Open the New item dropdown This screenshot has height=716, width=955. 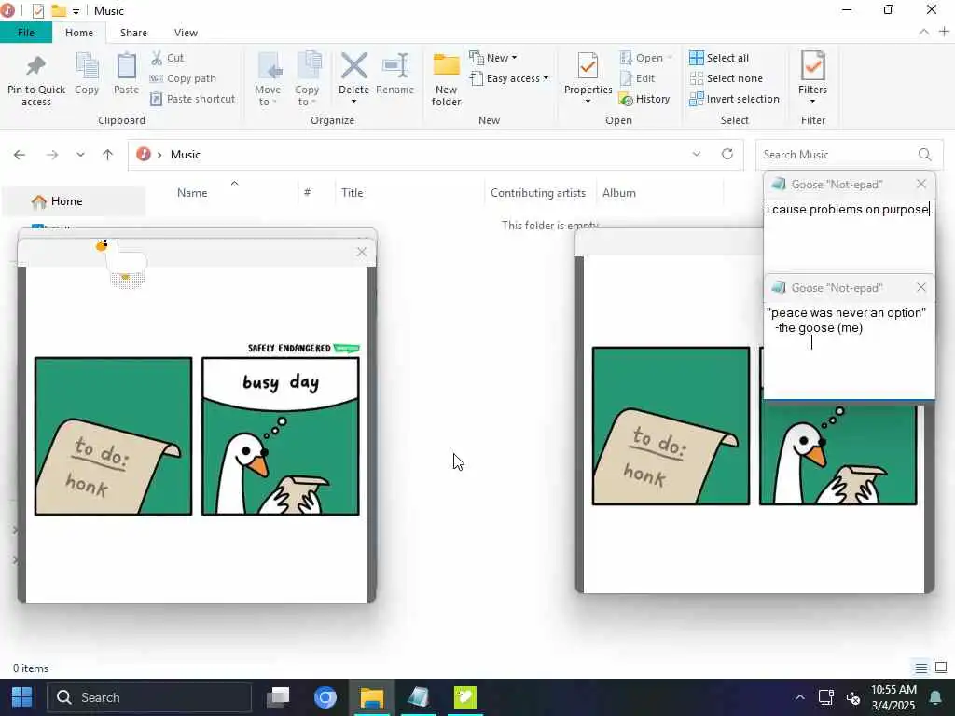[493, 58]
